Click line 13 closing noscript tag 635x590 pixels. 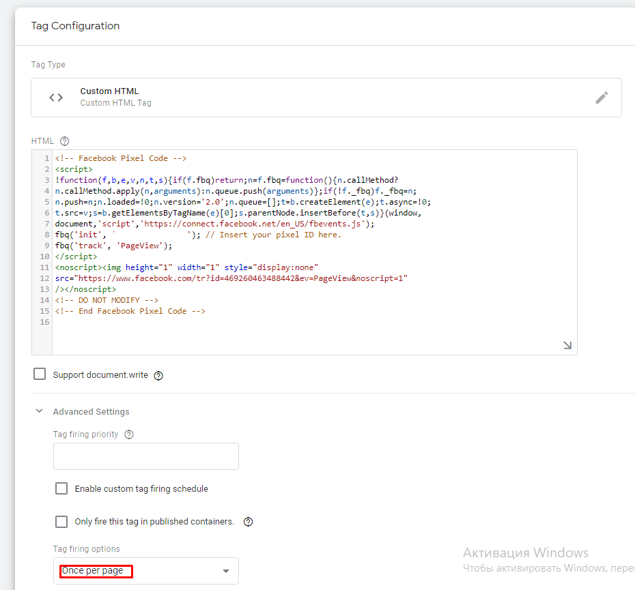(85, 289)
